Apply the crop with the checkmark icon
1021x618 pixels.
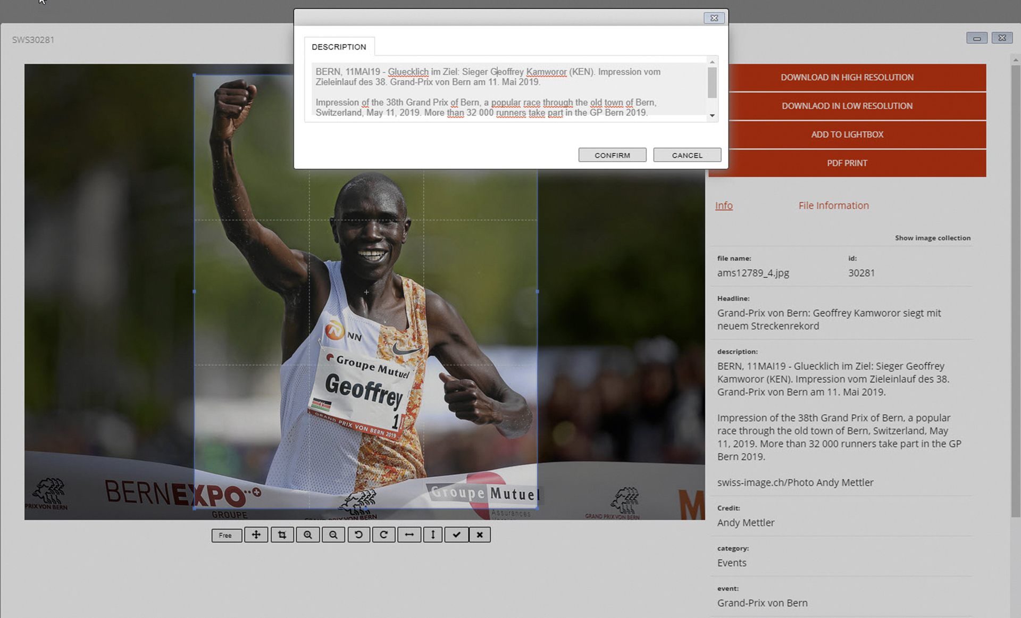tap(456, 535)
